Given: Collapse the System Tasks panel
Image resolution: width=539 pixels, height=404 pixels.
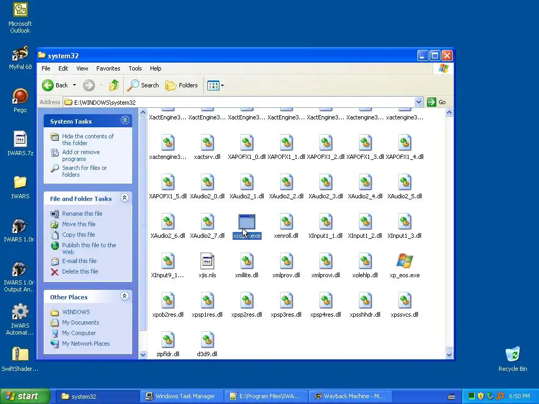Looking at the screenshot, I should [125, 120].
